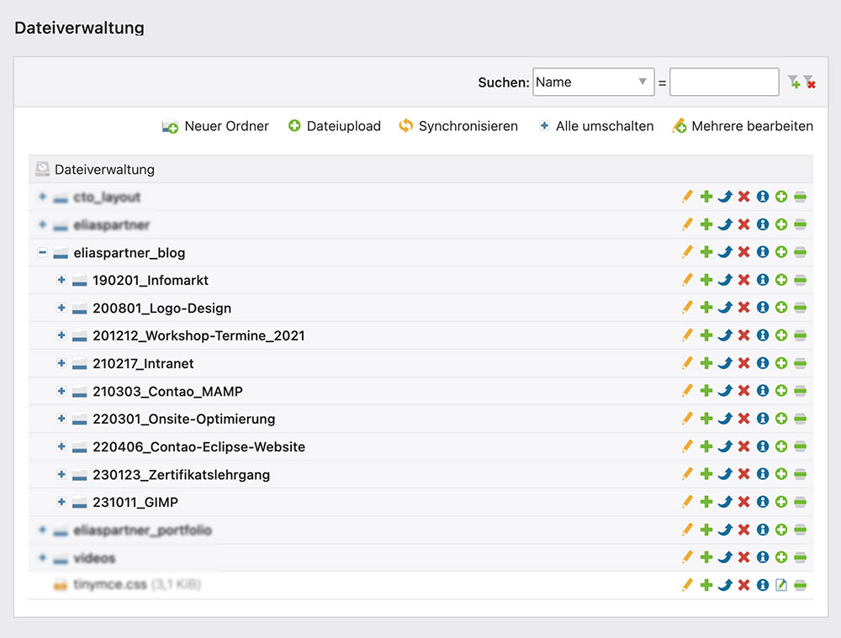841x638 pixels.
Task: Click the pencil edit icon for 190201_Infomarkt
Action: tap(687, 280)
